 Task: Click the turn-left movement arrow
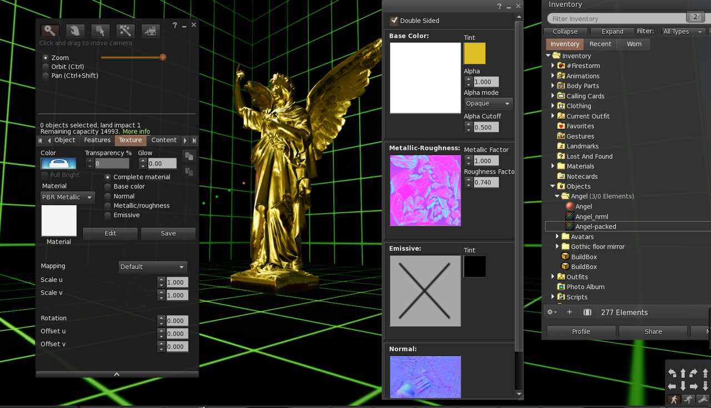point(672,373)
